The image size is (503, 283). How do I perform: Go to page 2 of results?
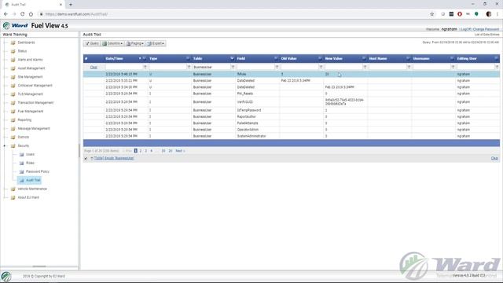(x=141, y=151)
